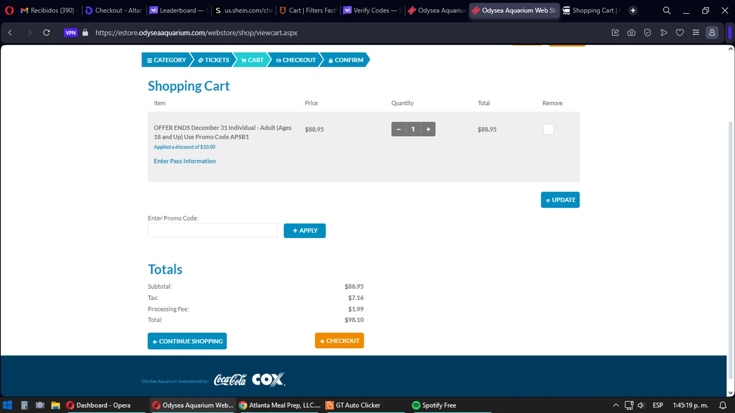The height and width of the screenshot is (413, 735).
Task: Open the tab search magnifier
Action: point(666,10)
